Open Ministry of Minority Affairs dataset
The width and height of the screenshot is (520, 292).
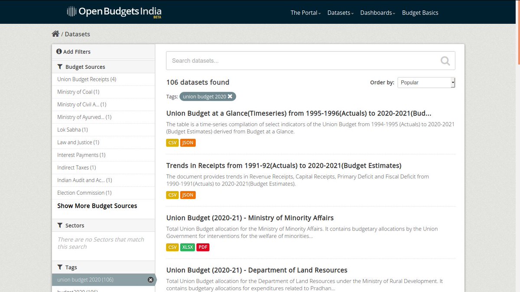coord(250,218)
